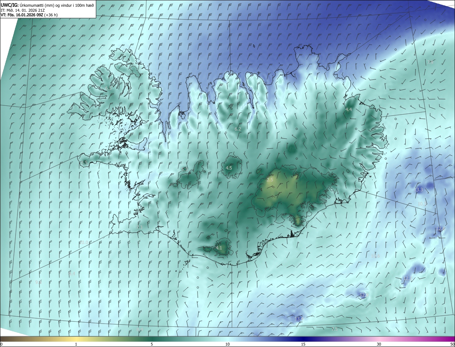Click the "5.3" value on the map
Image resolution: width=455 pixels, height=347 pixels.
[x=184, y=170]
